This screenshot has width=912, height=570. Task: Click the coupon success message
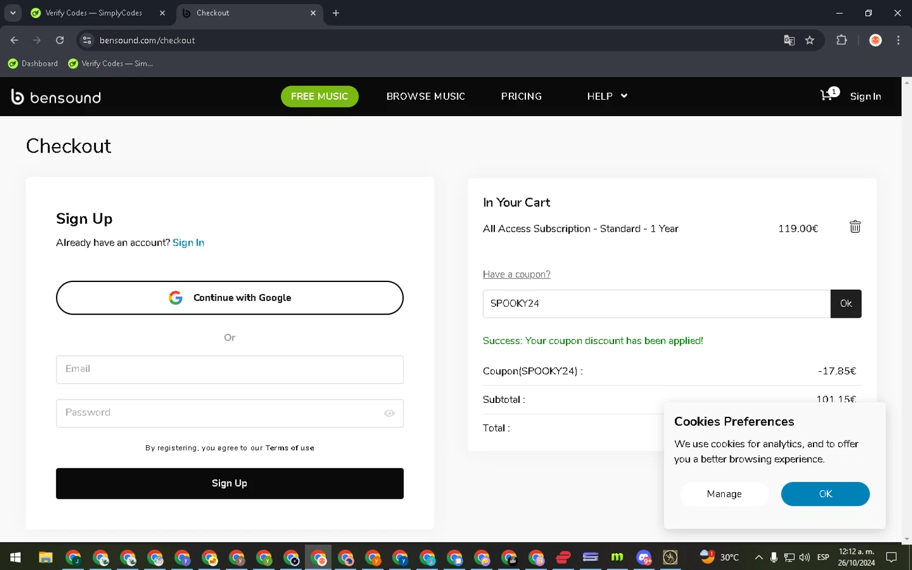pos(593,340)
